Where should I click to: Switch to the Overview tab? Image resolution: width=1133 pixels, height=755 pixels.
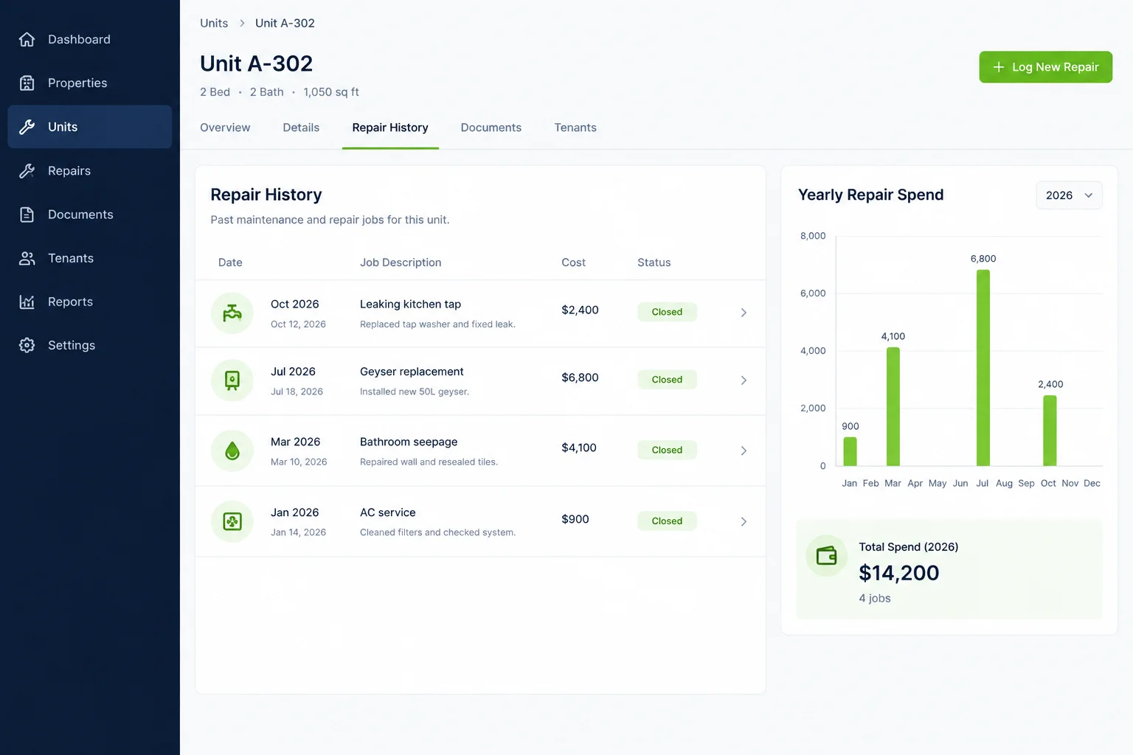tap(225, 128)
